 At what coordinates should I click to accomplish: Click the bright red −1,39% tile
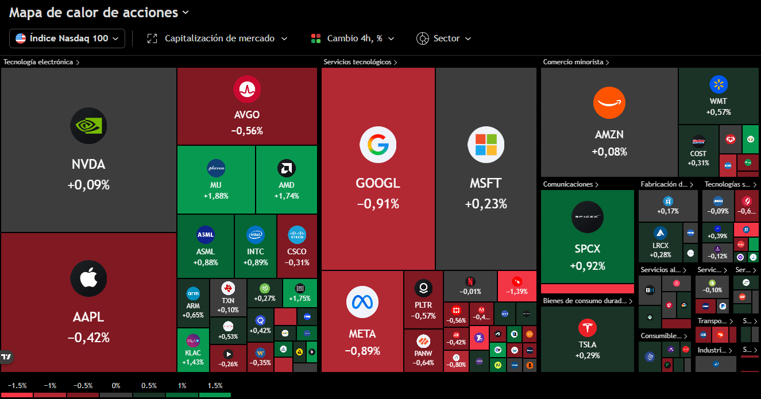517,286
